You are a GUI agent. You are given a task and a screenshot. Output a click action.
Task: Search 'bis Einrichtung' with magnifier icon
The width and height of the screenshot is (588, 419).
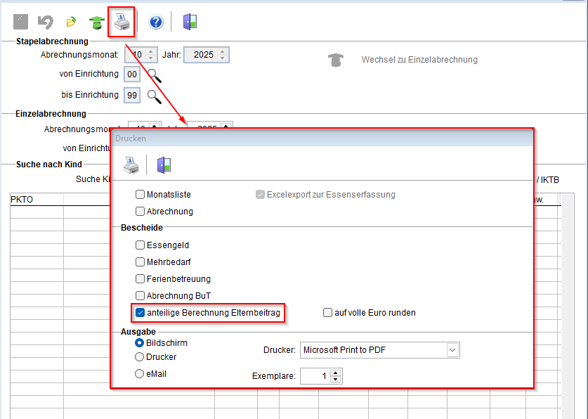tap(154, 95)
